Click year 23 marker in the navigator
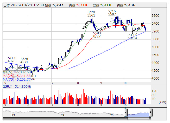Screen dimensions: 170x123 click(x=13, y=115)
